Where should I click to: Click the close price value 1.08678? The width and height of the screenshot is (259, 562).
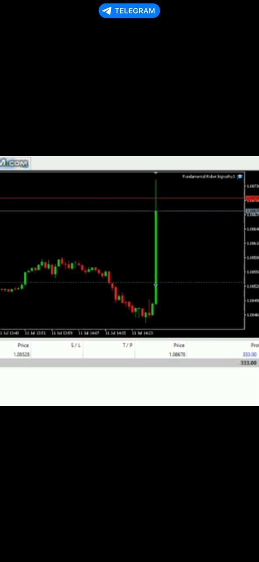[x=177, y=354]
